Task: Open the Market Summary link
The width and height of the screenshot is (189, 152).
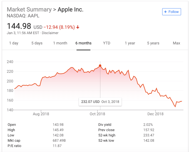Action: pos(29,9)
